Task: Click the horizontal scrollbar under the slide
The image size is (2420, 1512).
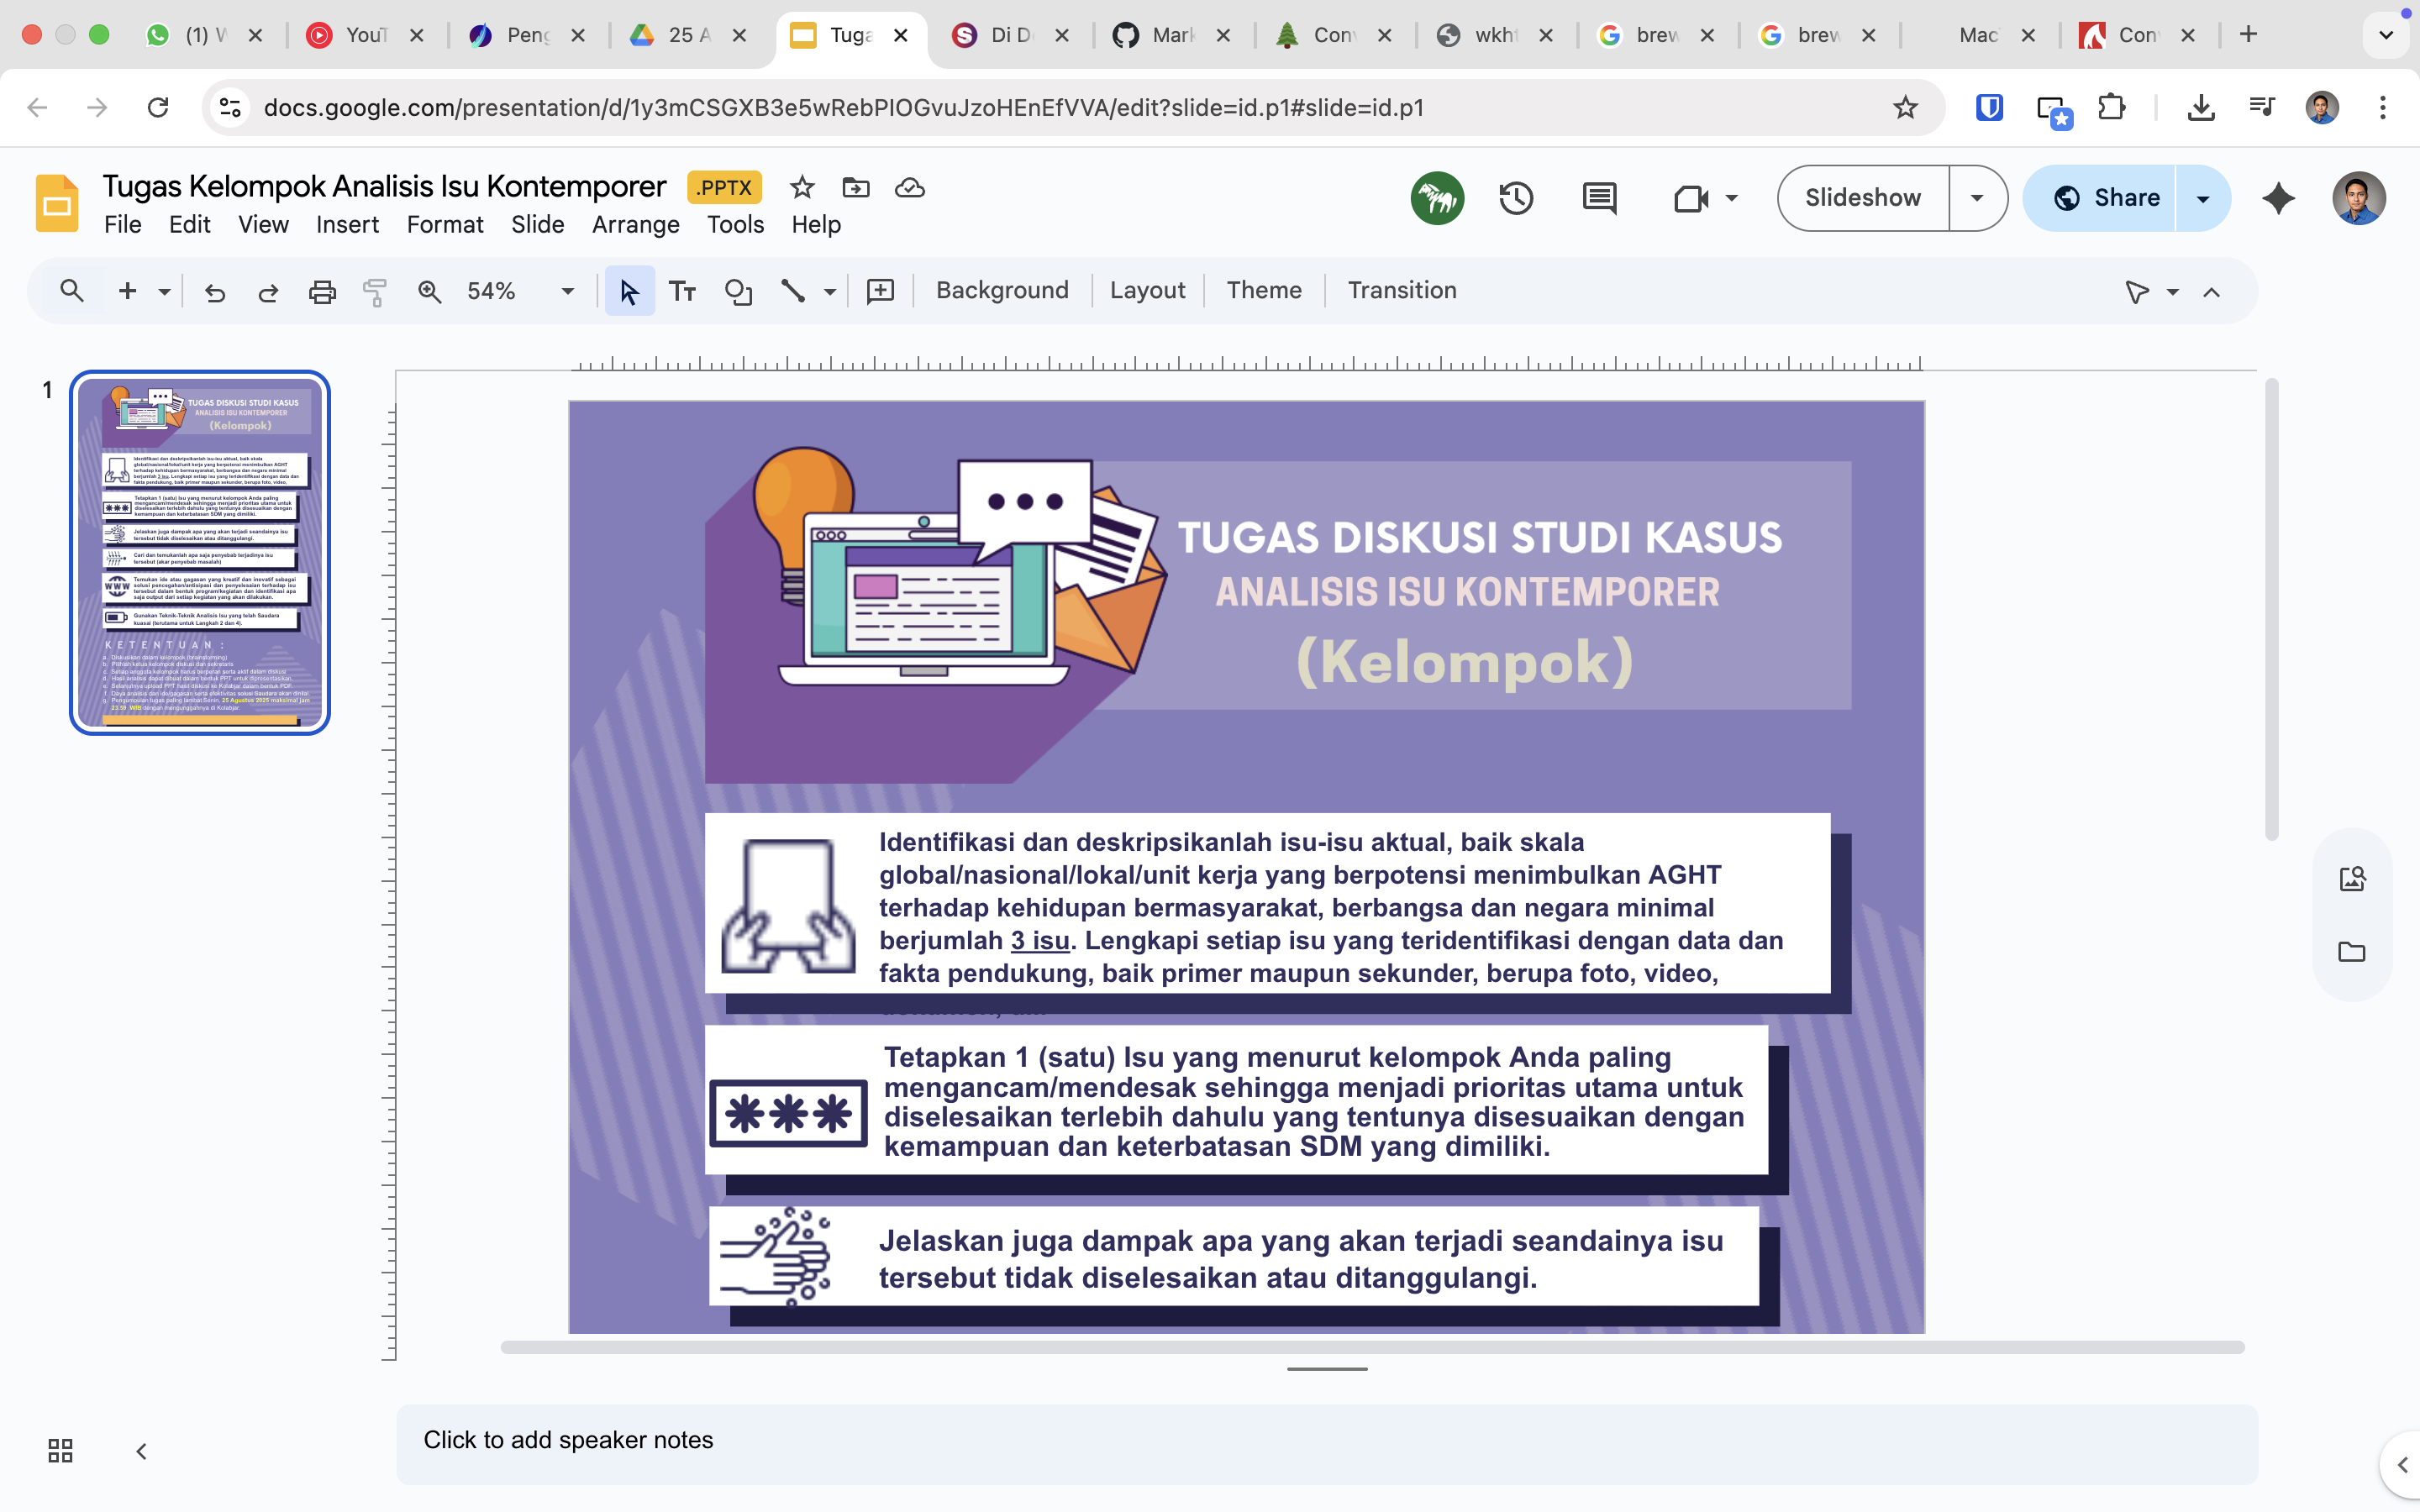Action: click(x=1372, y=1347)
